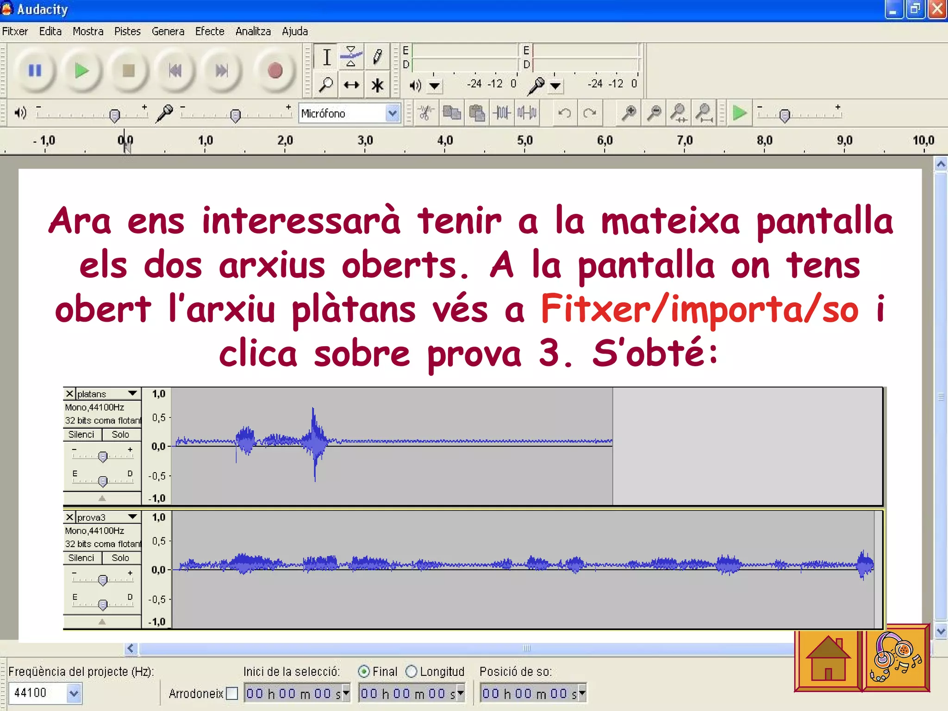Select the Draw pencil tool
This screenshot has width=948, height=711.
tap(377, 57)
